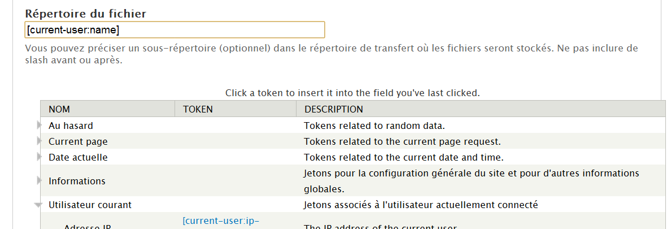Click the "Click a token to insert" caption
This screenshot has width=671, height=229.
(x=352, y=93)
